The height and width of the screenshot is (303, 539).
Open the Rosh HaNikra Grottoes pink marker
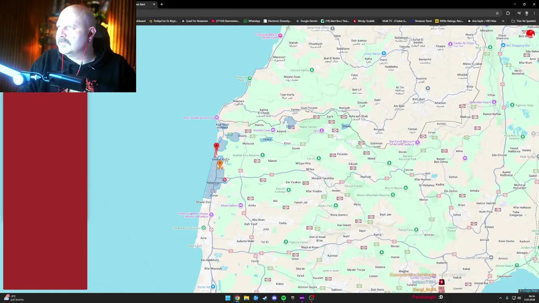(x=216, y=118)
